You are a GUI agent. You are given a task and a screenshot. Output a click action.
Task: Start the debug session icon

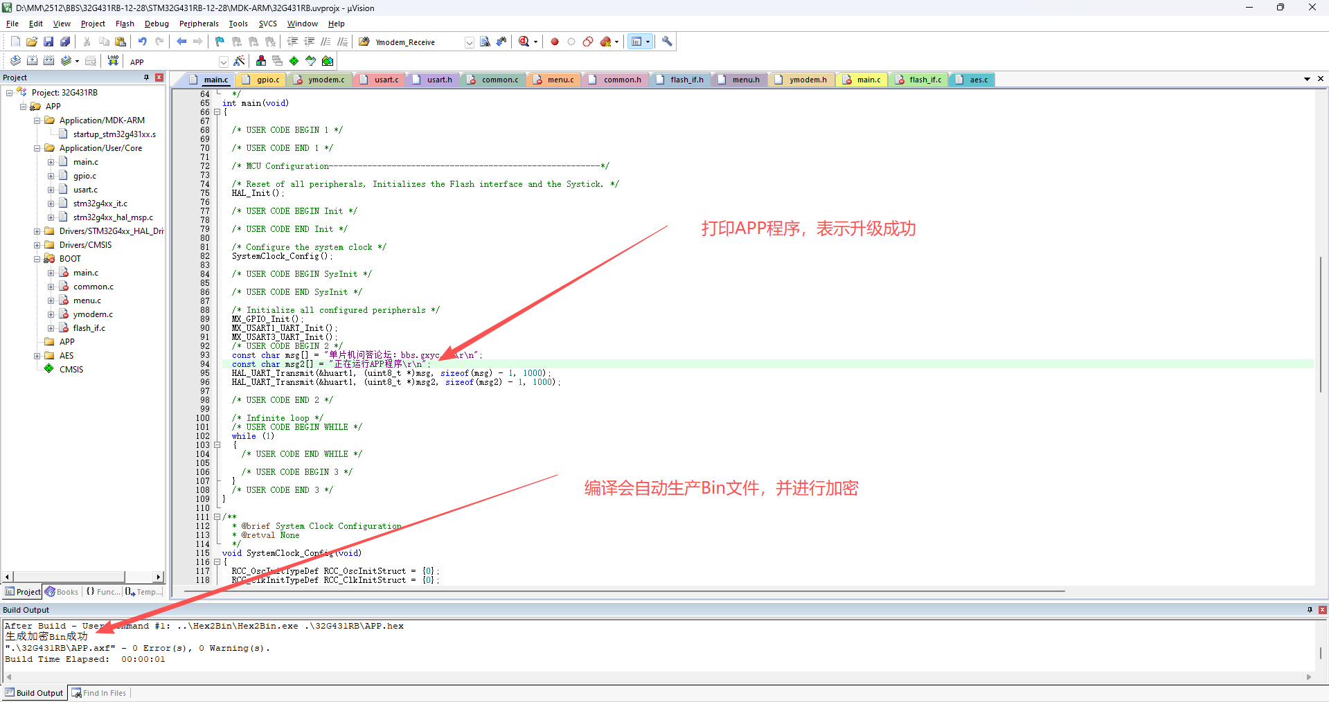[x=524, y=42]
